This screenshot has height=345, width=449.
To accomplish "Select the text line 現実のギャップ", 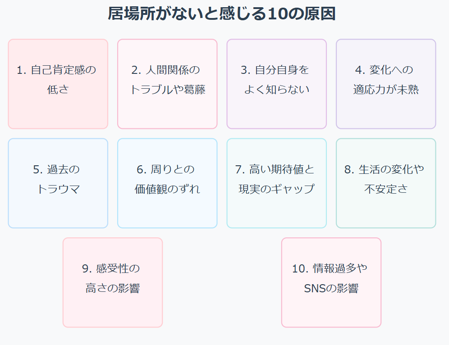I will tap(276, 189).
